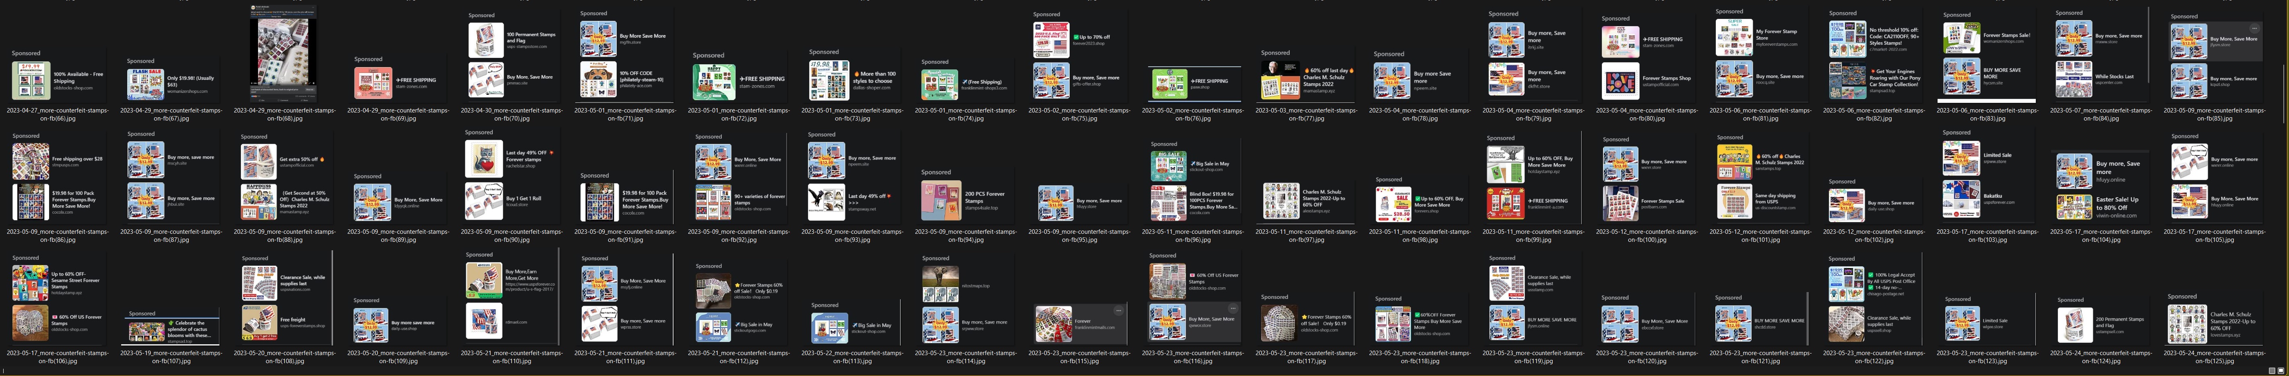Select file label ending in fb(91).jpg
Viewport: 2289px width, 376px height.
point(626,235)
